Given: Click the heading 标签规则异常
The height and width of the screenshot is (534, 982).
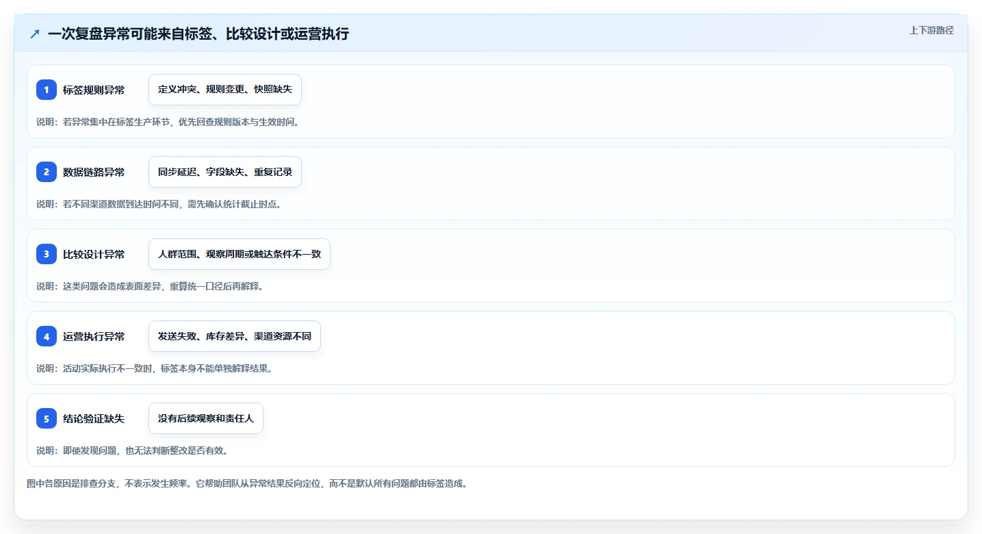Looking at the screenshot, I should [x=94, y=90].
